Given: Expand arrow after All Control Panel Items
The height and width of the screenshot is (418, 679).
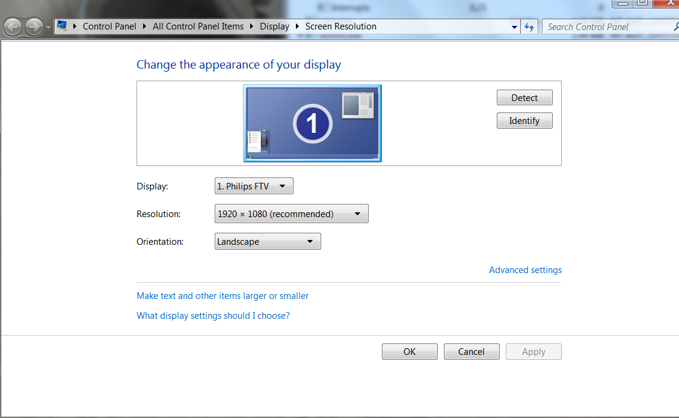Looking at the screenshot, I should click(x=251, y=26).
